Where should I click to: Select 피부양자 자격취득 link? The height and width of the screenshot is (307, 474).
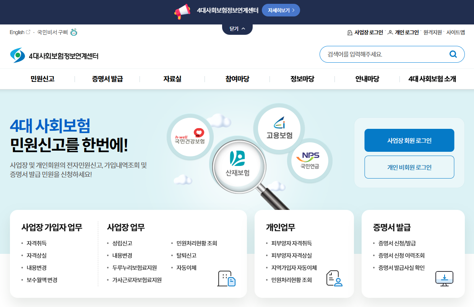pyautogui.click(x=292, y=243)
